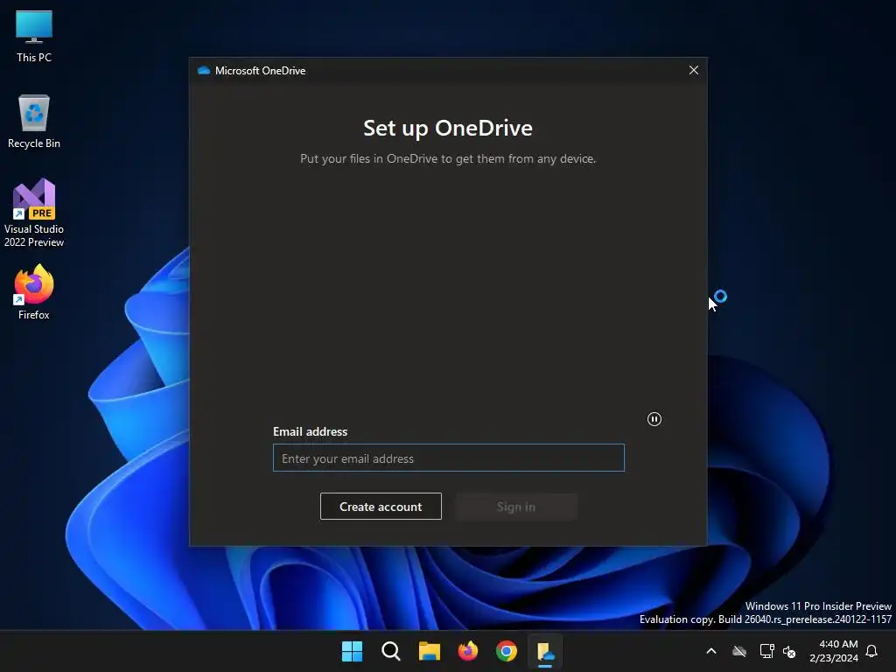Click the Create account button
This screenshot has height=672, width=896.
(x=381, y=507)
